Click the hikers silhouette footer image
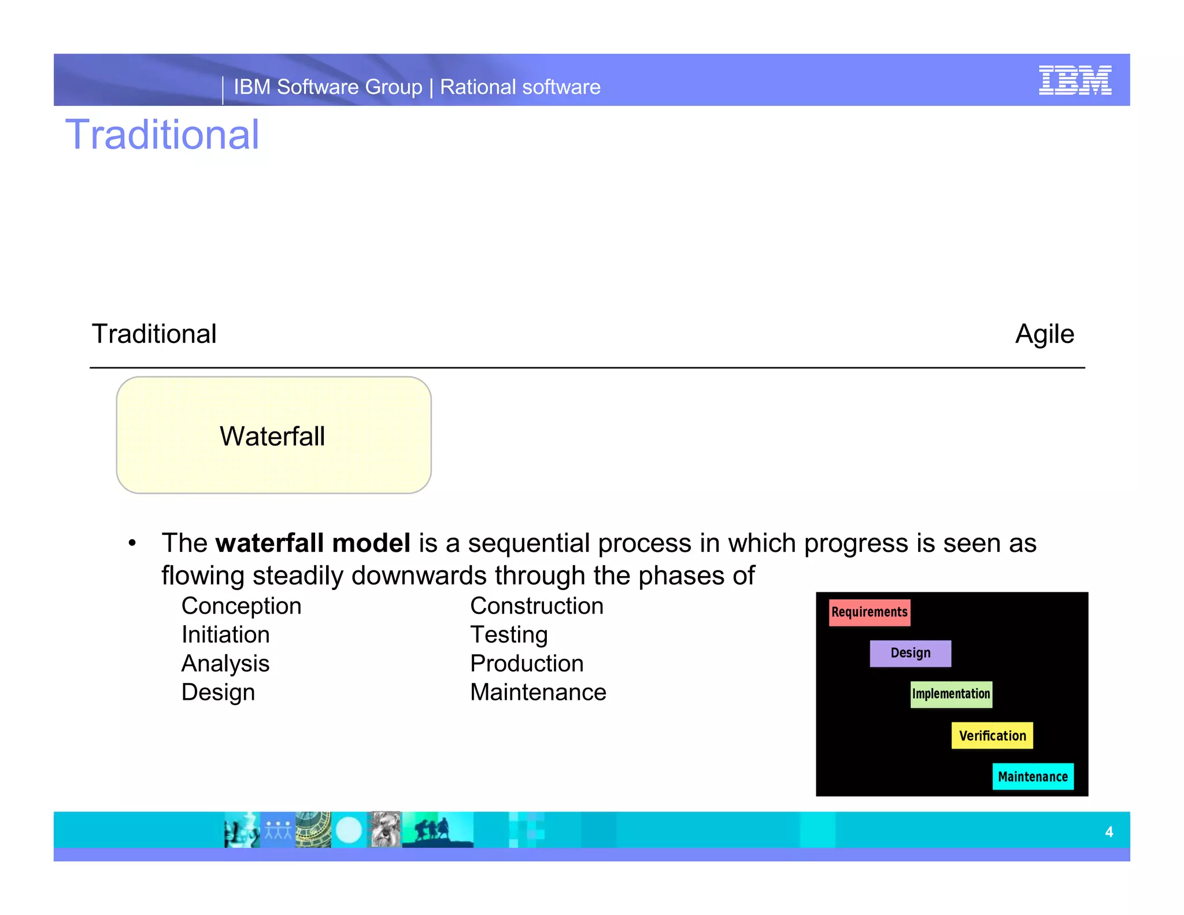Viewport: 1184px width, 915px height. (x=438, y=830)
